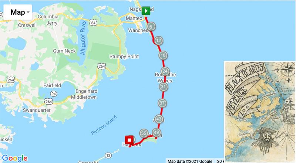Select the mile 37 route marker
Viewport: 296px width, 163px height.
point(162,103)
